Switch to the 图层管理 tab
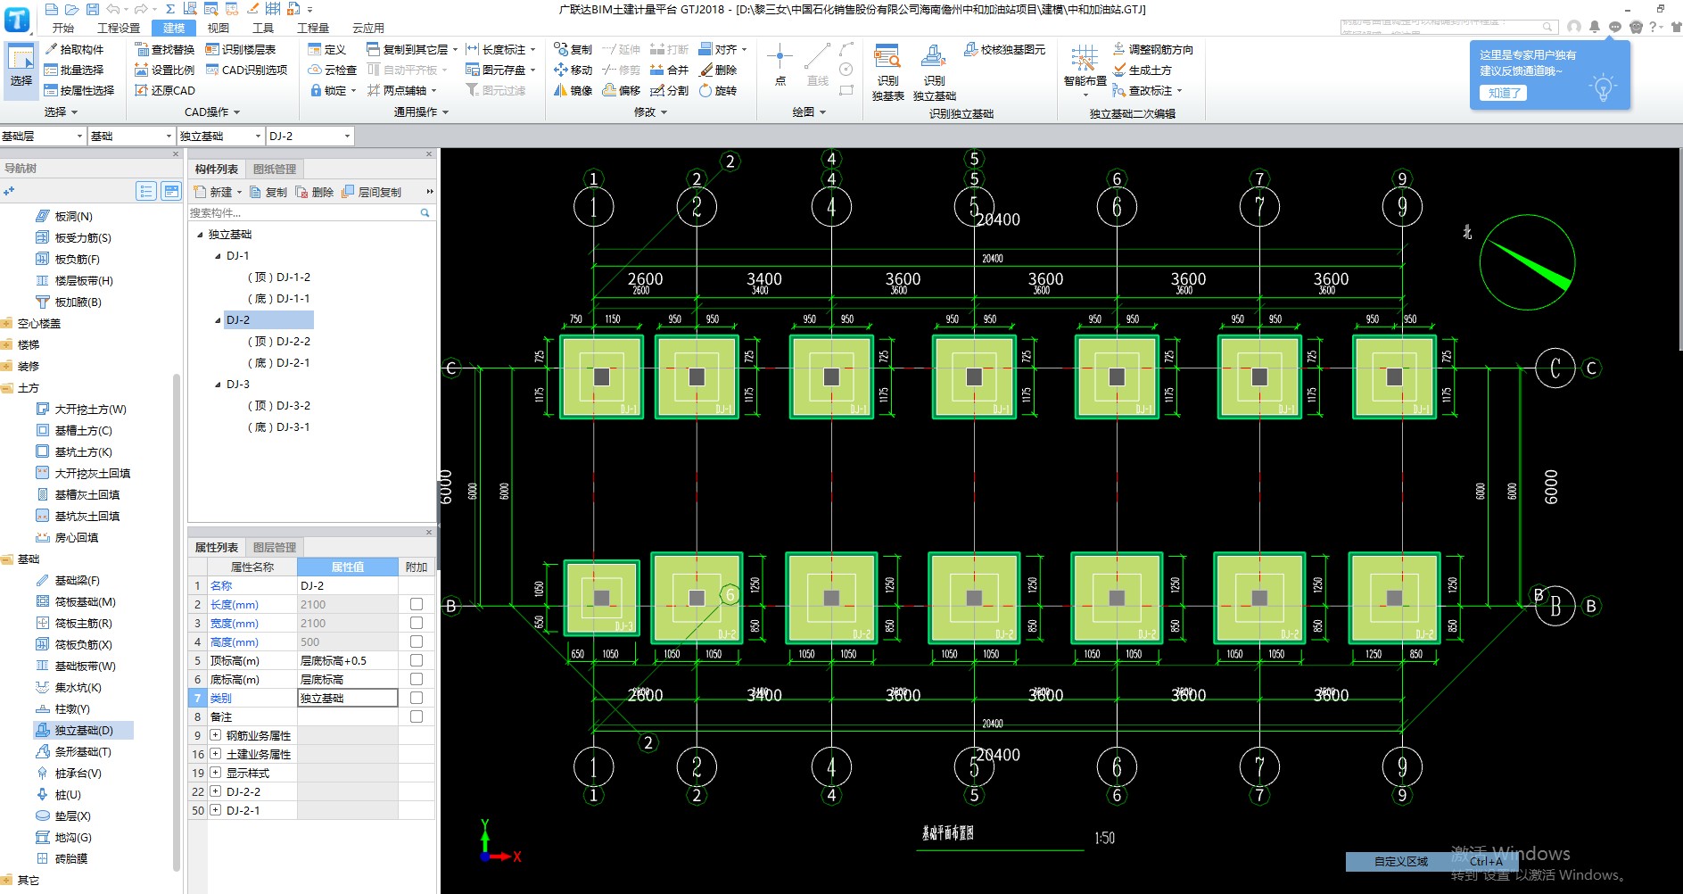 [275, 547]
